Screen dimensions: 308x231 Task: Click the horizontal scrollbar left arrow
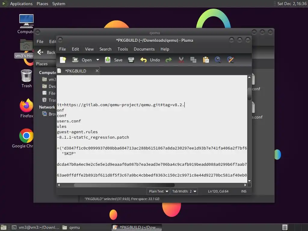(x=59, y=185)
